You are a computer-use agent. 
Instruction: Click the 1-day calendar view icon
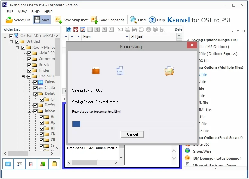click(90, 30)
